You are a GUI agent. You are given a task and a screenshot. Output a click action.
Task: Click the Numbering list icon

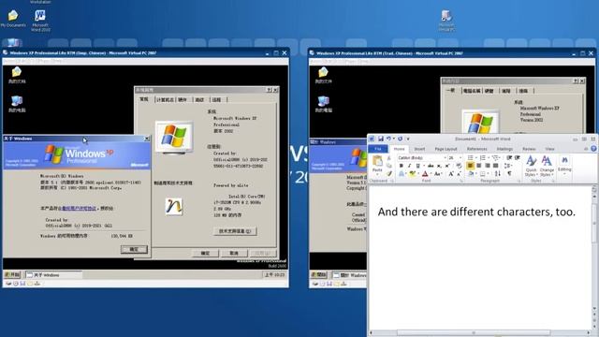point(483,158)
